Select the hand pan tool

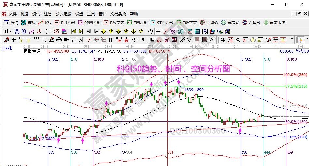click(150, 31)
